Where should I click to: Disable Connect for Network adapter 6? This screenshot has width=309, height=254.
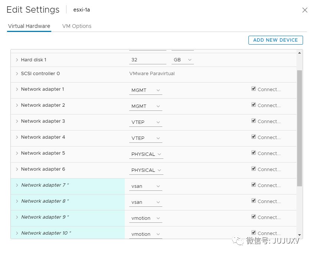coord(254,169)
